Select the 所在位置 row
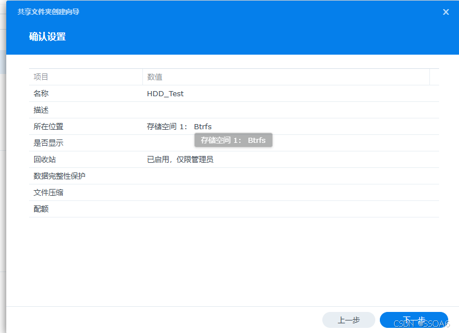 pos(85,126)
